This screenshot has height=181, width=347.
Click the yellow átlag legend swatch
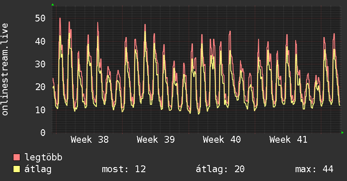pos(16,169)
